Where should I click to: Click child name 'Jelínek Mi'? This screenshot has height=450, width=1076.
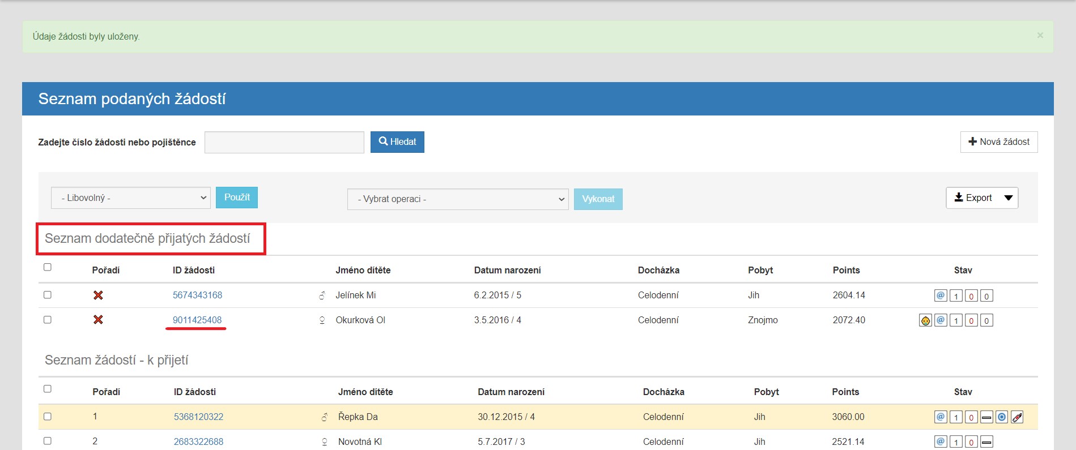click(x=356, y=295)
